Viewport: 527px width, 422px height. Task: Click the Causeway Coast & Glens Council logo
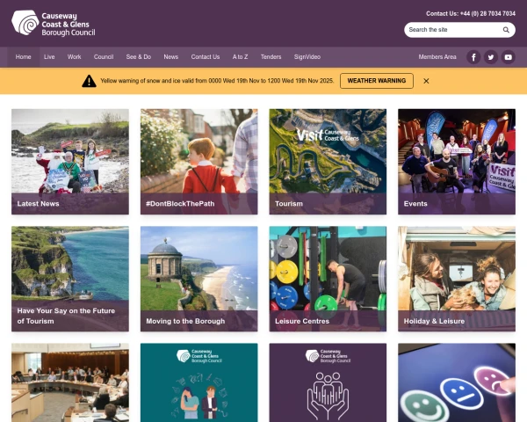point(54,23)
